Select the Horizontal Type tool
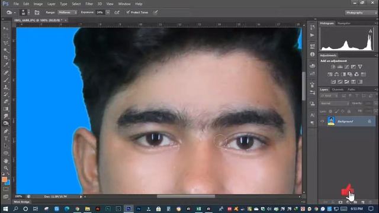The image size is (379, 213). 6,138
